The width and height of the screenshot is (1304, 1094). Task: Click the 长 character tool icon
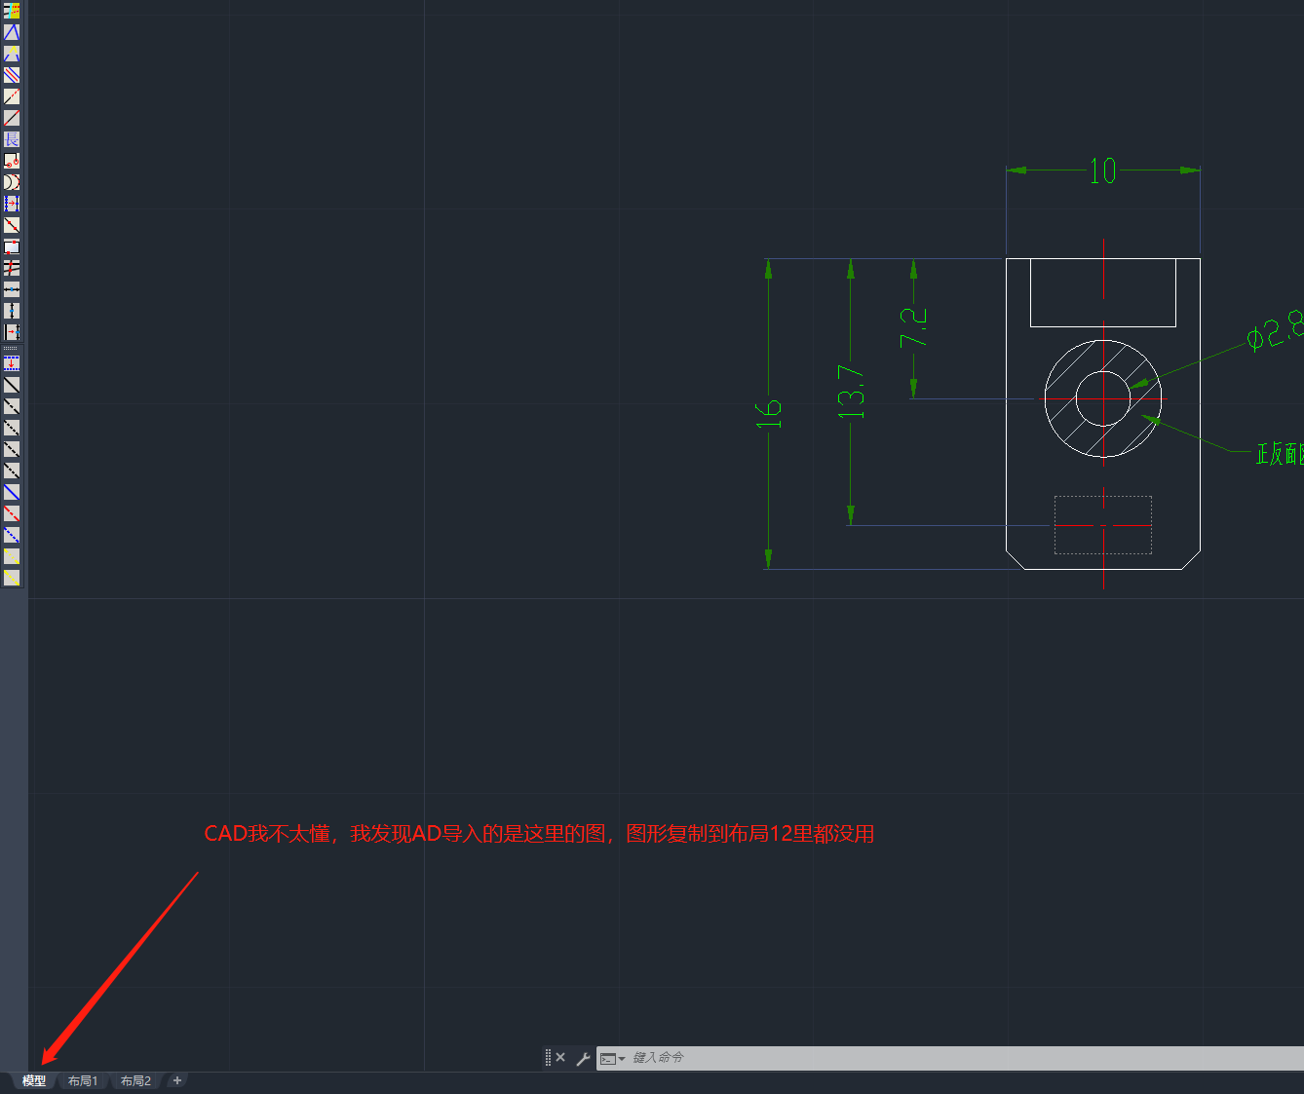pyautogui.click(x=12, y=139)
